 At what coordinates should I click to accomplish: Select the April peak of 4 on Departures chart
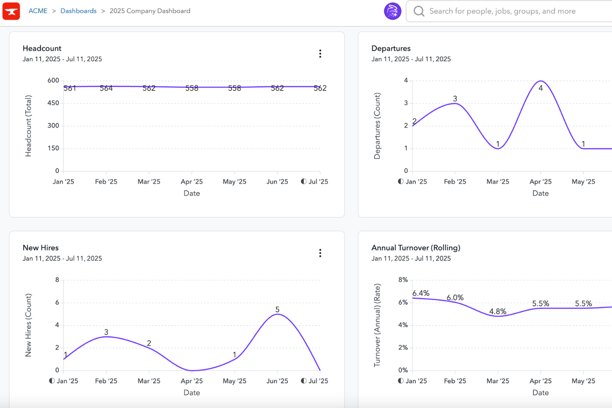click(x=540, y=80)
